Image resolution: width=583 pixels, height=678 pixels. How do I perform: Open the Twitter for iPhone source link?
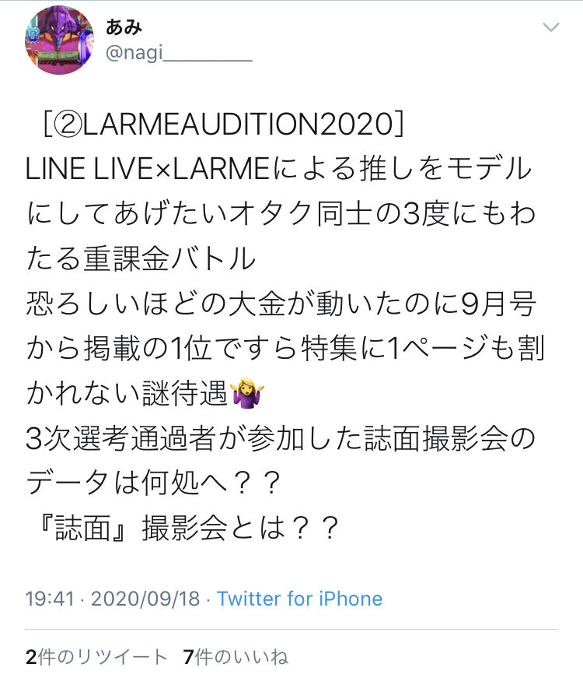(300, 599)
